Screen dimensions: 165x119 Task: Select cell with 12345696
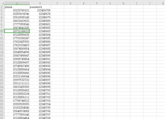click(40, 76)
